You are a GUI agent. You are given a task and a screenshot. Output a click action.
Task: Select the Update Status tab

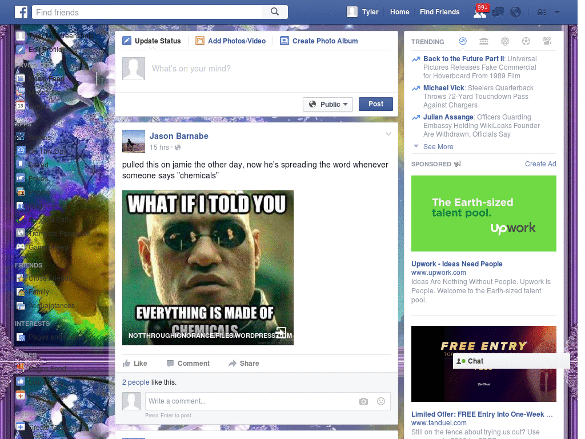(152, 41)
